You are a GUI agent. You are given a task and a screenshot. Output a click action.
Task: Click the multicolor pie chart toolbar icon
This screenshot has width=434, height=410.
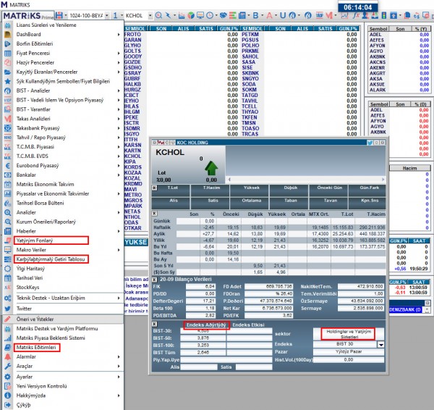(191, 15)
